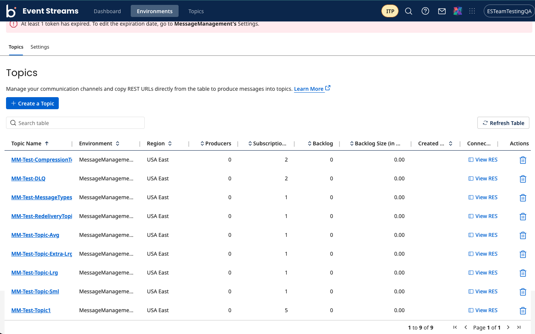The height and width of the screenshot is (334, 535).
Task: Go to the next page arrow
Action: coord(508,327)
